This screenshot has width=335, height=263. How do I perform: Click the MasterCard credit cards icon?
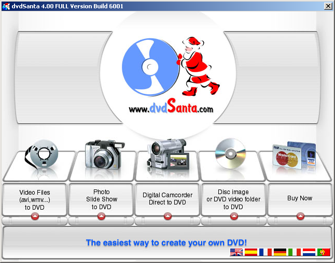(x=294, y=155)
